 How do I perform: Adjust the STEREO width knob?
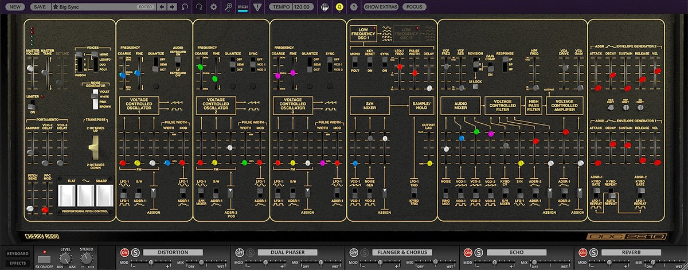[x=87, y=257]
